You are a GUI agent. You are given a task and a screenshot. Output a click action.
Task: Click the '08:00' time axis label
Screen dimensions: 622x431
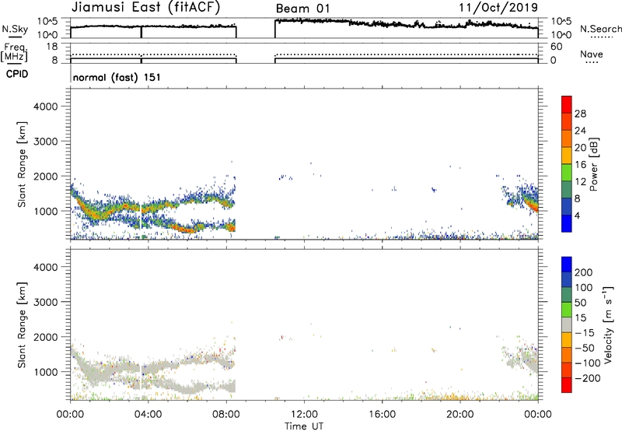point(226,415)
